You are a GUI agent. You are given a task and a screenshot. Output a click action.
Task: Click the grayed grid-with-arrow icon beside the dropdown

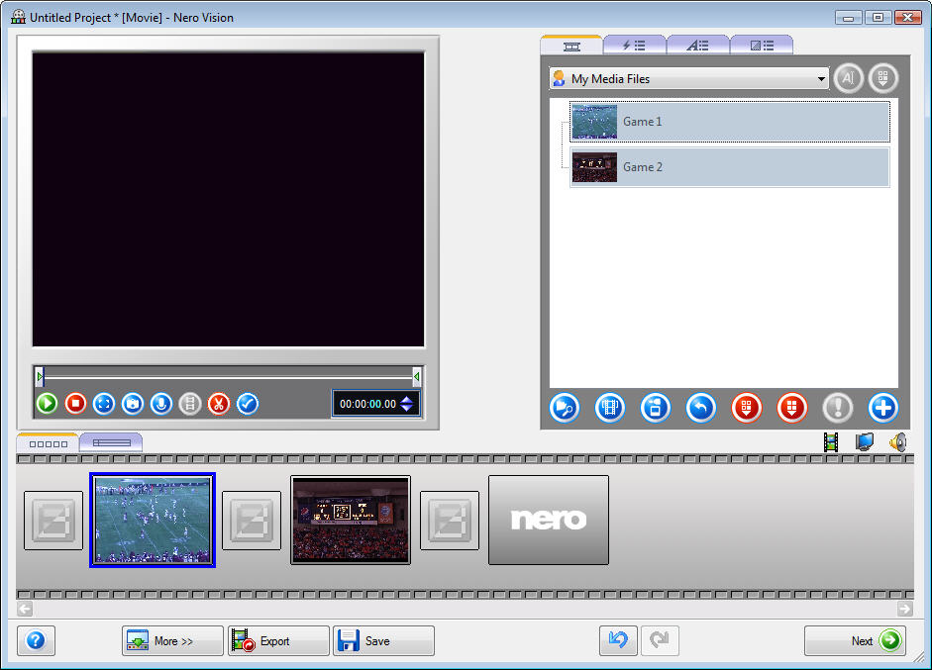[883, 78]
